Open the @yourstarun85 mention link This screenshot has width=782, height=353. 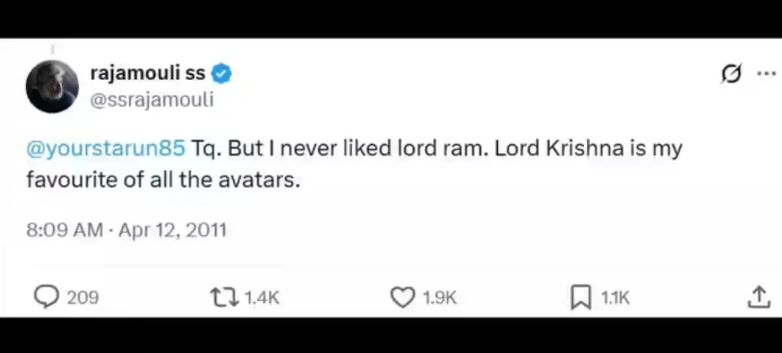pyautogui.click(x=106, y=149)
